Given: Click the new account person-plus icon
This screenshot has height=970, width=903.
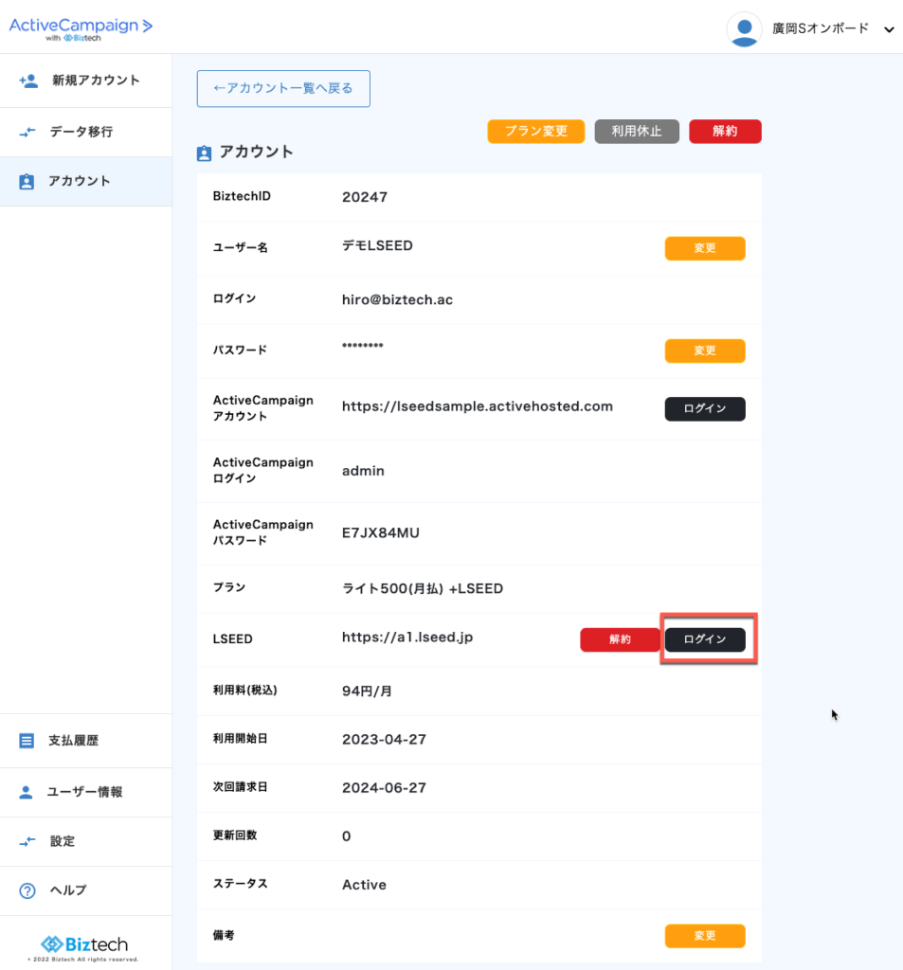Looking at the screenshot, I should [x=28, y=81].
